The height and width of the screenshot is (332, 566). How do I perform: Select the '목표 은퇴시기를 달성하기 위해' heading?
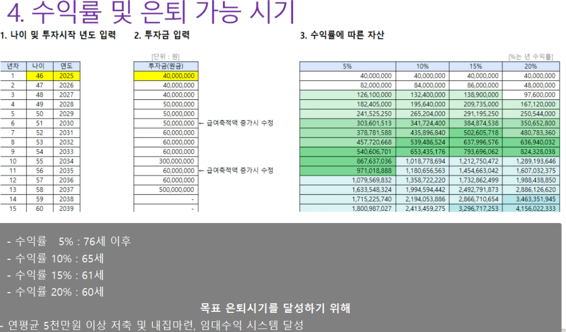pos(275,308)
